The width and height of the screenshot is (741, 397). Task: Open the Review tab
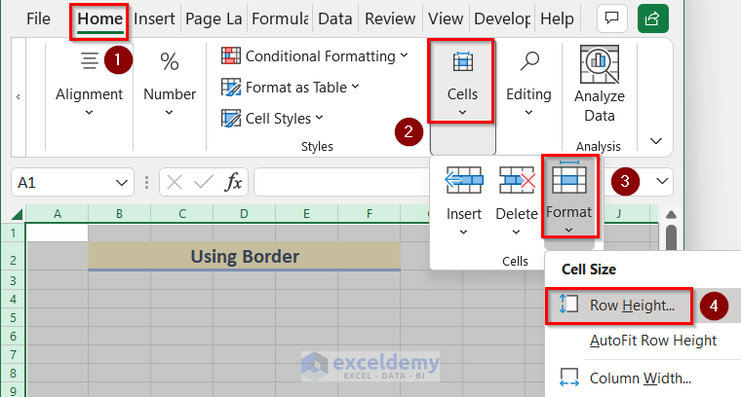[390, 18]
